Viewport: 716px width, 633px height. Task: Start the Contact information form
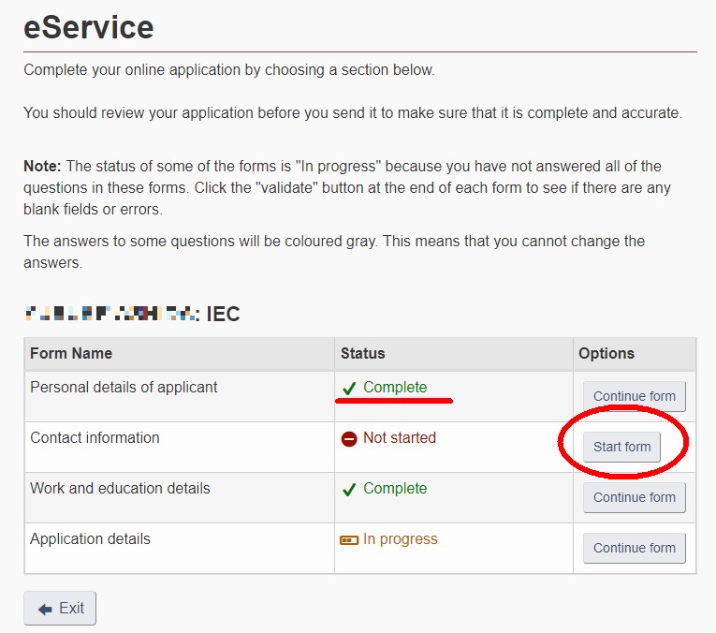tap(621, 447)
